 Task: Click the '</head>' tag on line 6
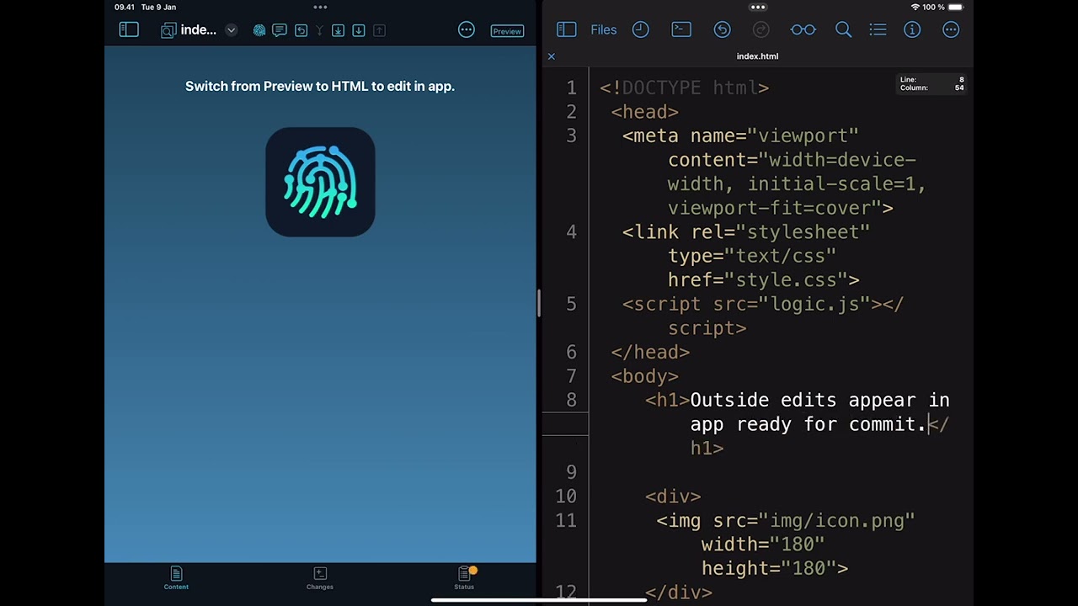650,352
